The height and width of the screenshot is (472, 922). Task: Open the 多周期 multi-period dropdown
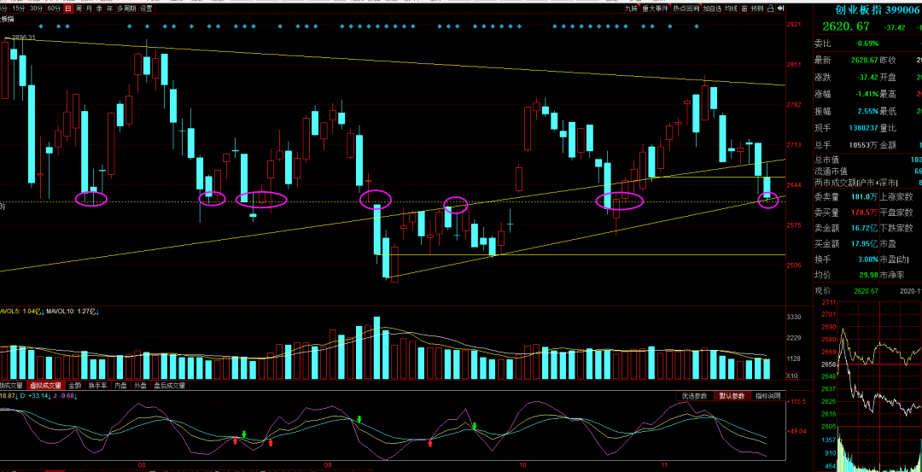pos(125,9)
